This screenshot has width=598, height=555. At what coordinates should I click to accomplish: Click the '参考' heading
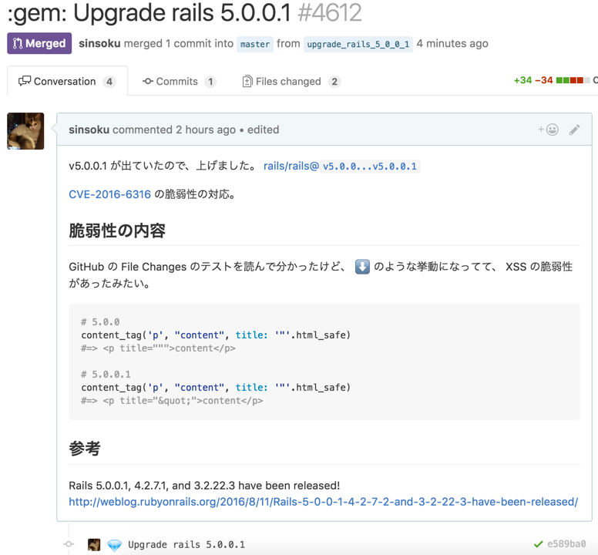coord(85,449)
